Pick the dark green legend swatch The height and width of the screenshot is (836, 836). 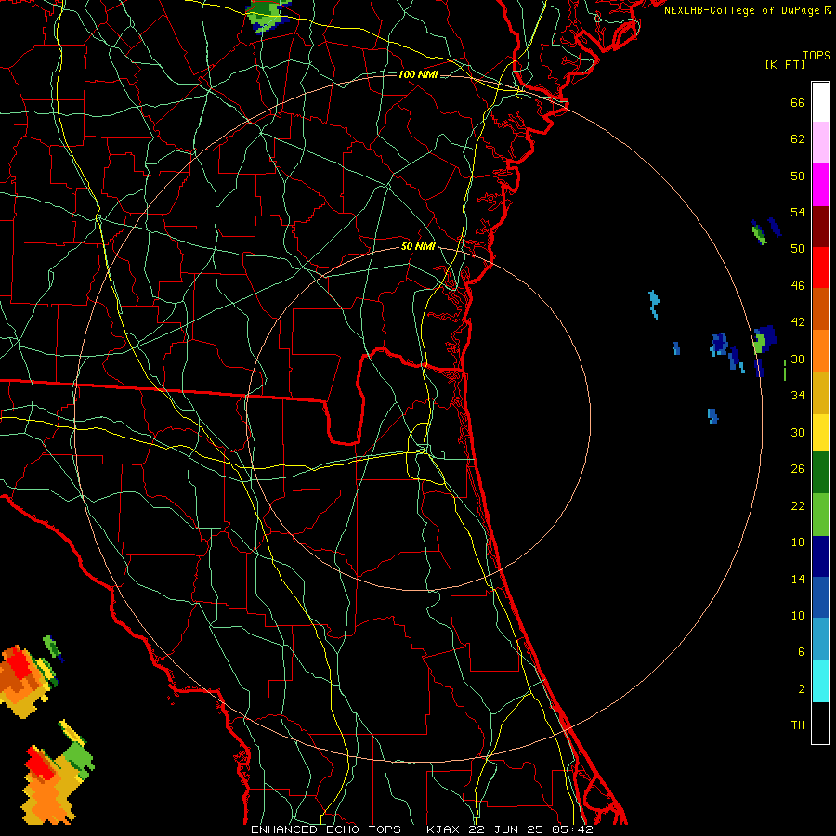820,473
